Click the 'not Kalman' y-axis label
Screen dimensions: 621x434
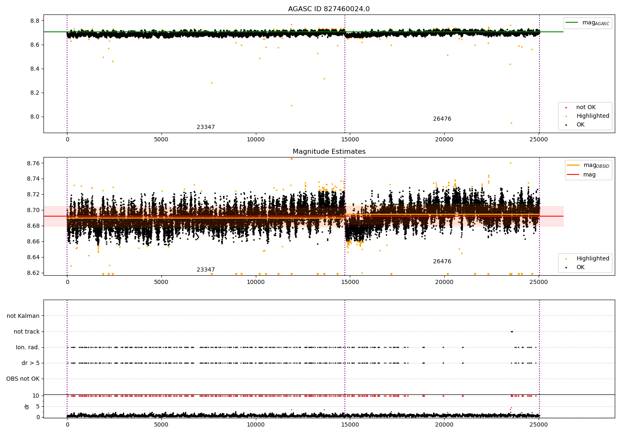(x=23, y=316)
